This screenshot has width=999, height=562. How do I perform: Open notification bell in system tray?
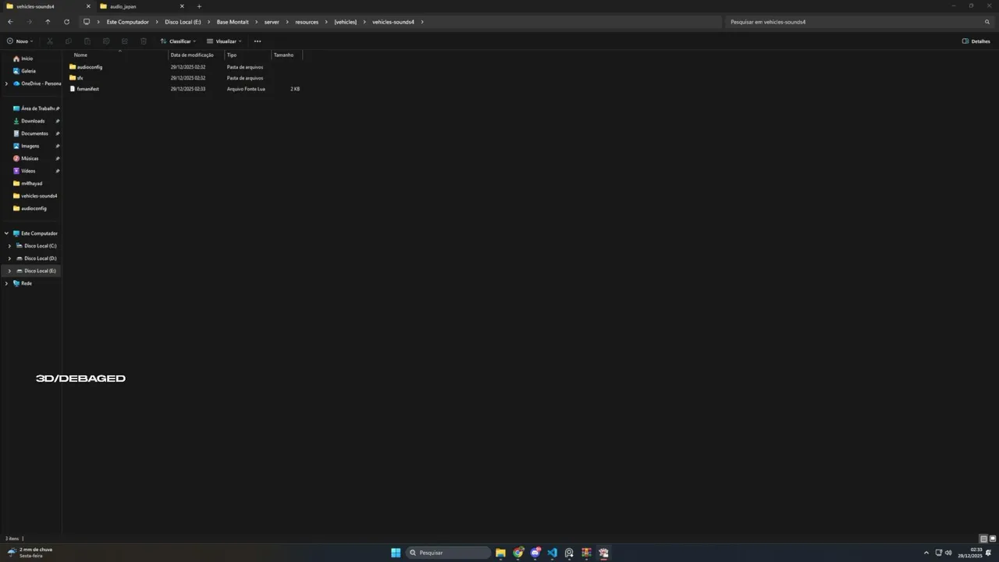point(989,553)
